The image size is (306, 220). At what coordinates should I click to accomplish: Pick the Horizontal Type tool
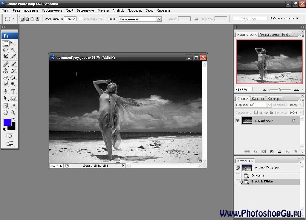pos(13,92)
